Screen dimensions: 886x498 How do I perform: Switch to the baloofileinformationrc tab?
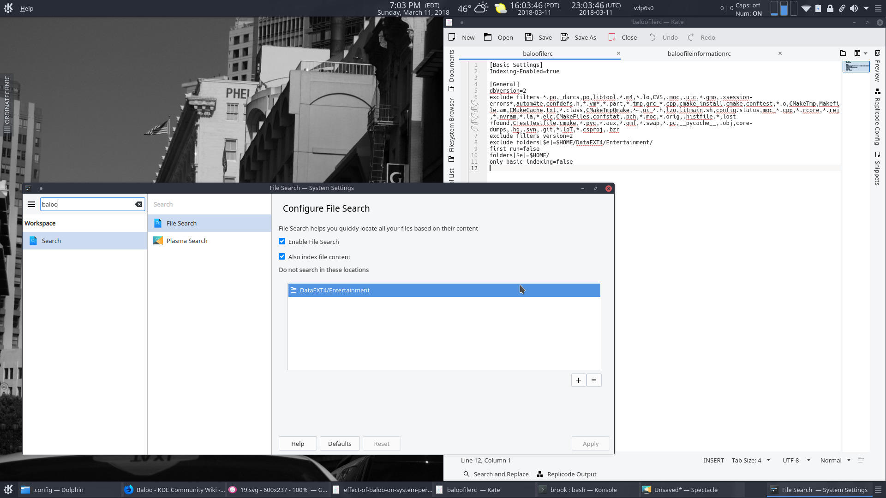699,53
